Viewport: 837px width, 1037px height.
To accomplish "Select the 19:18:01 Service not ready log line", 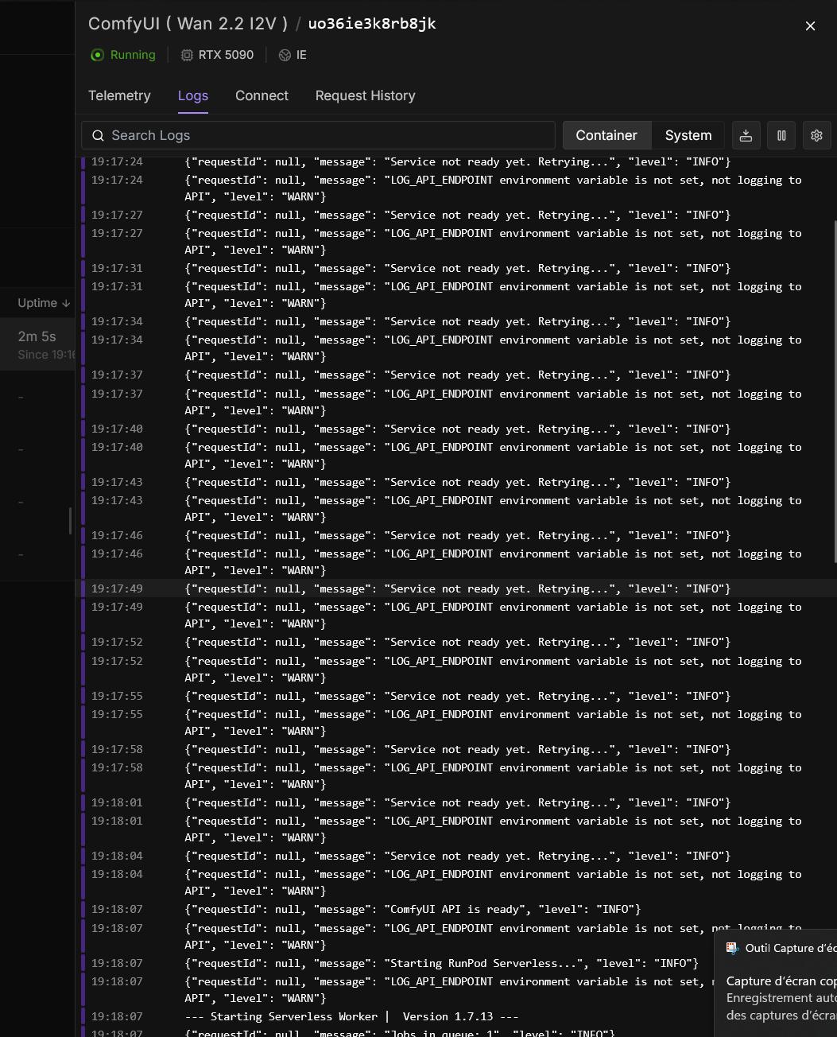I will tap(456, 802).
